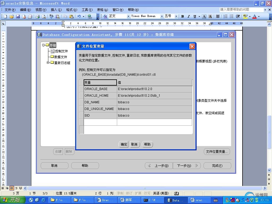Screen dimensions: 272x204
Task: Undo the last action
Action: tap(79, 16)
